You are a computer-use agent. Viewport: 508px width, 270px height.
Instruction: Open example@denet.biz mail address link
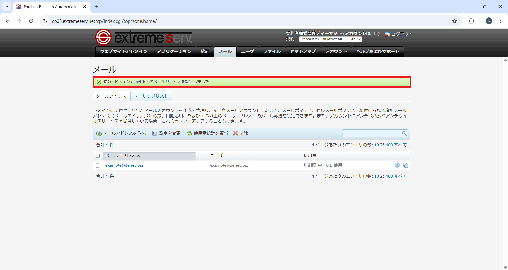[124, 165]
